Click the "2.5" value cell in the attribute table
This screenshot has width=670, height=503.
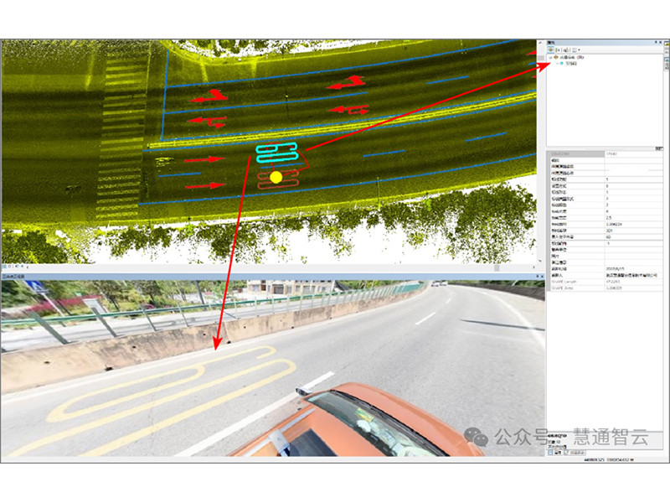(634, 218)
